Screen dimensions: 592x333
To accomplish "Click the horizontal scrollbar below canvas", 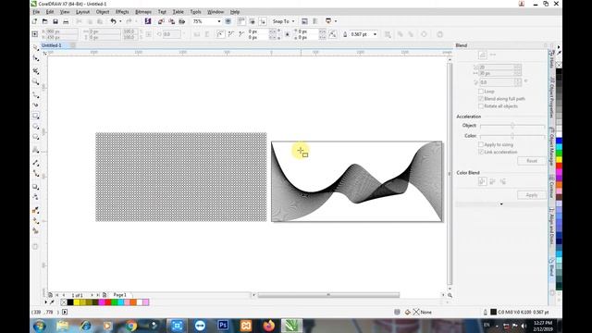I will point(328,295).
